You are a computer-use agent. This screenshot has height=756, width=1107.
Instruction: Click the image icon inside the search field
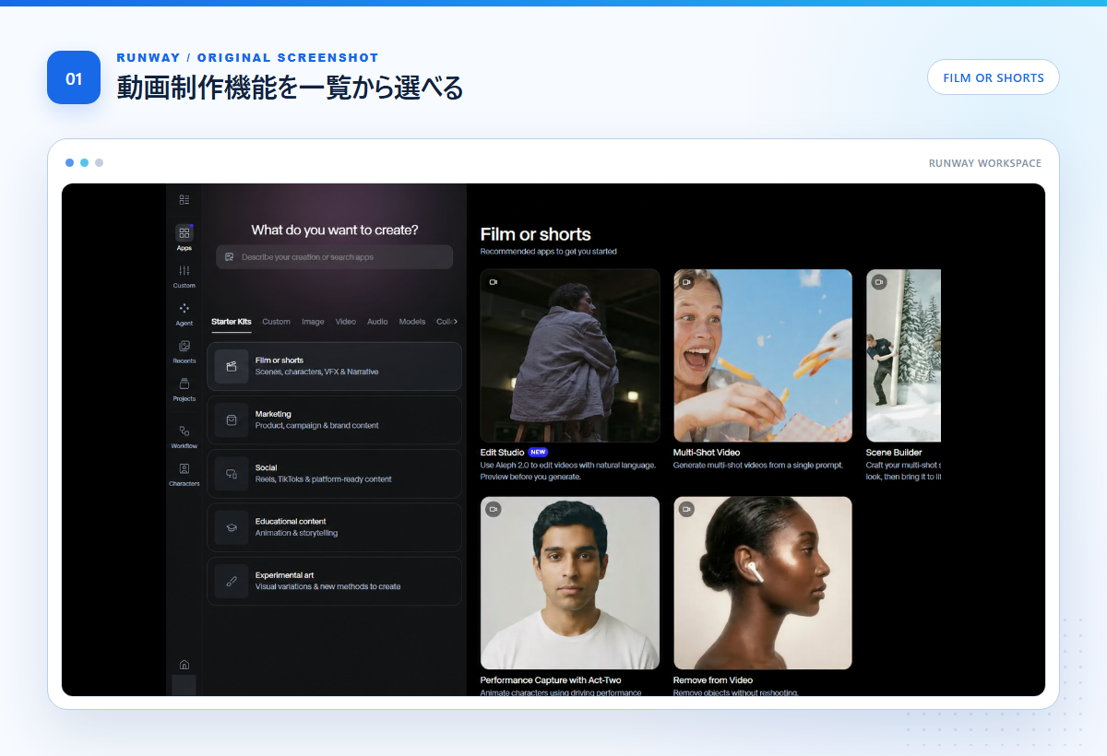230,257
